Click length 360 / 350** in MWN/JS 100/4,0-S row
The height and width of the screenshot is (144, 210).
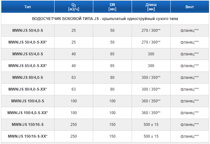151,101
